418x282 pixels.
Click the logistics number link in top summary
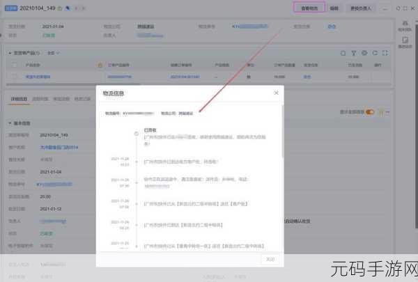[x=250, y=26]
